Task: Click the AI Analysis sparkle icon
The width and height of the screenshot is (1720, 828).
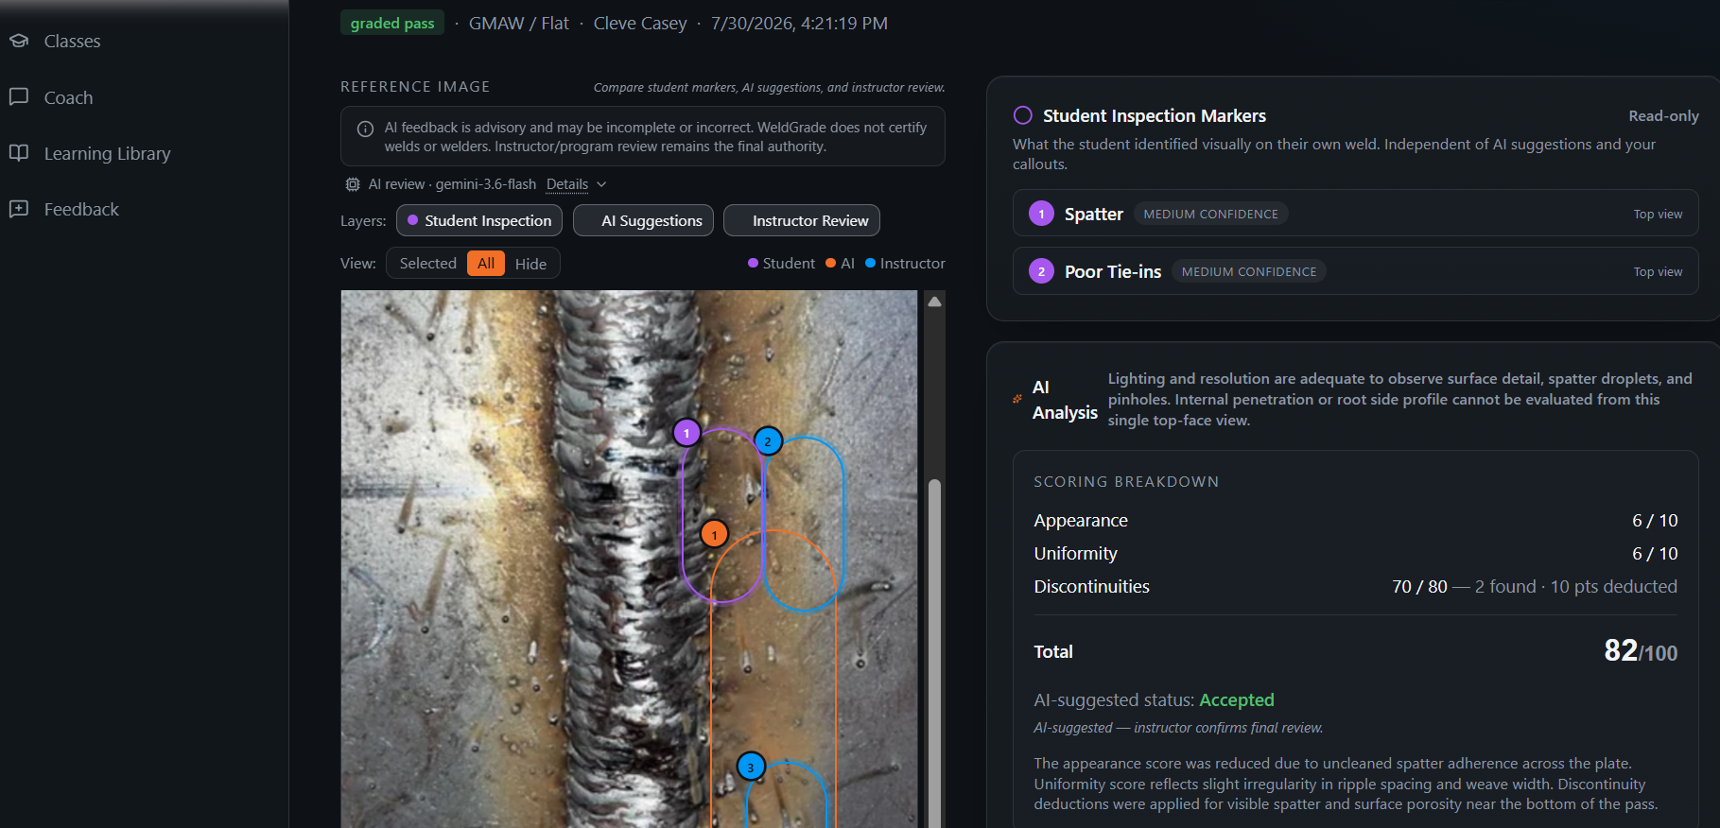Action: pyautogui.click(x=1017, y=399)
